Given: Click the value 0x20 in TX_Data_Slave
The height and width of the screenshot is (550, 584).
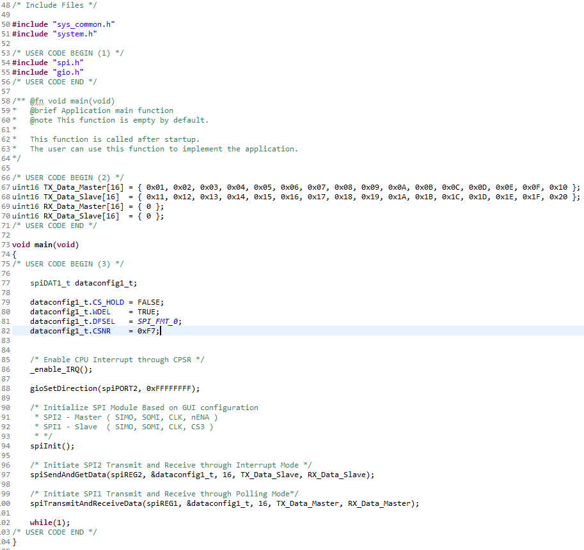Looking at the screenshot, I should (x=558, y=197).
